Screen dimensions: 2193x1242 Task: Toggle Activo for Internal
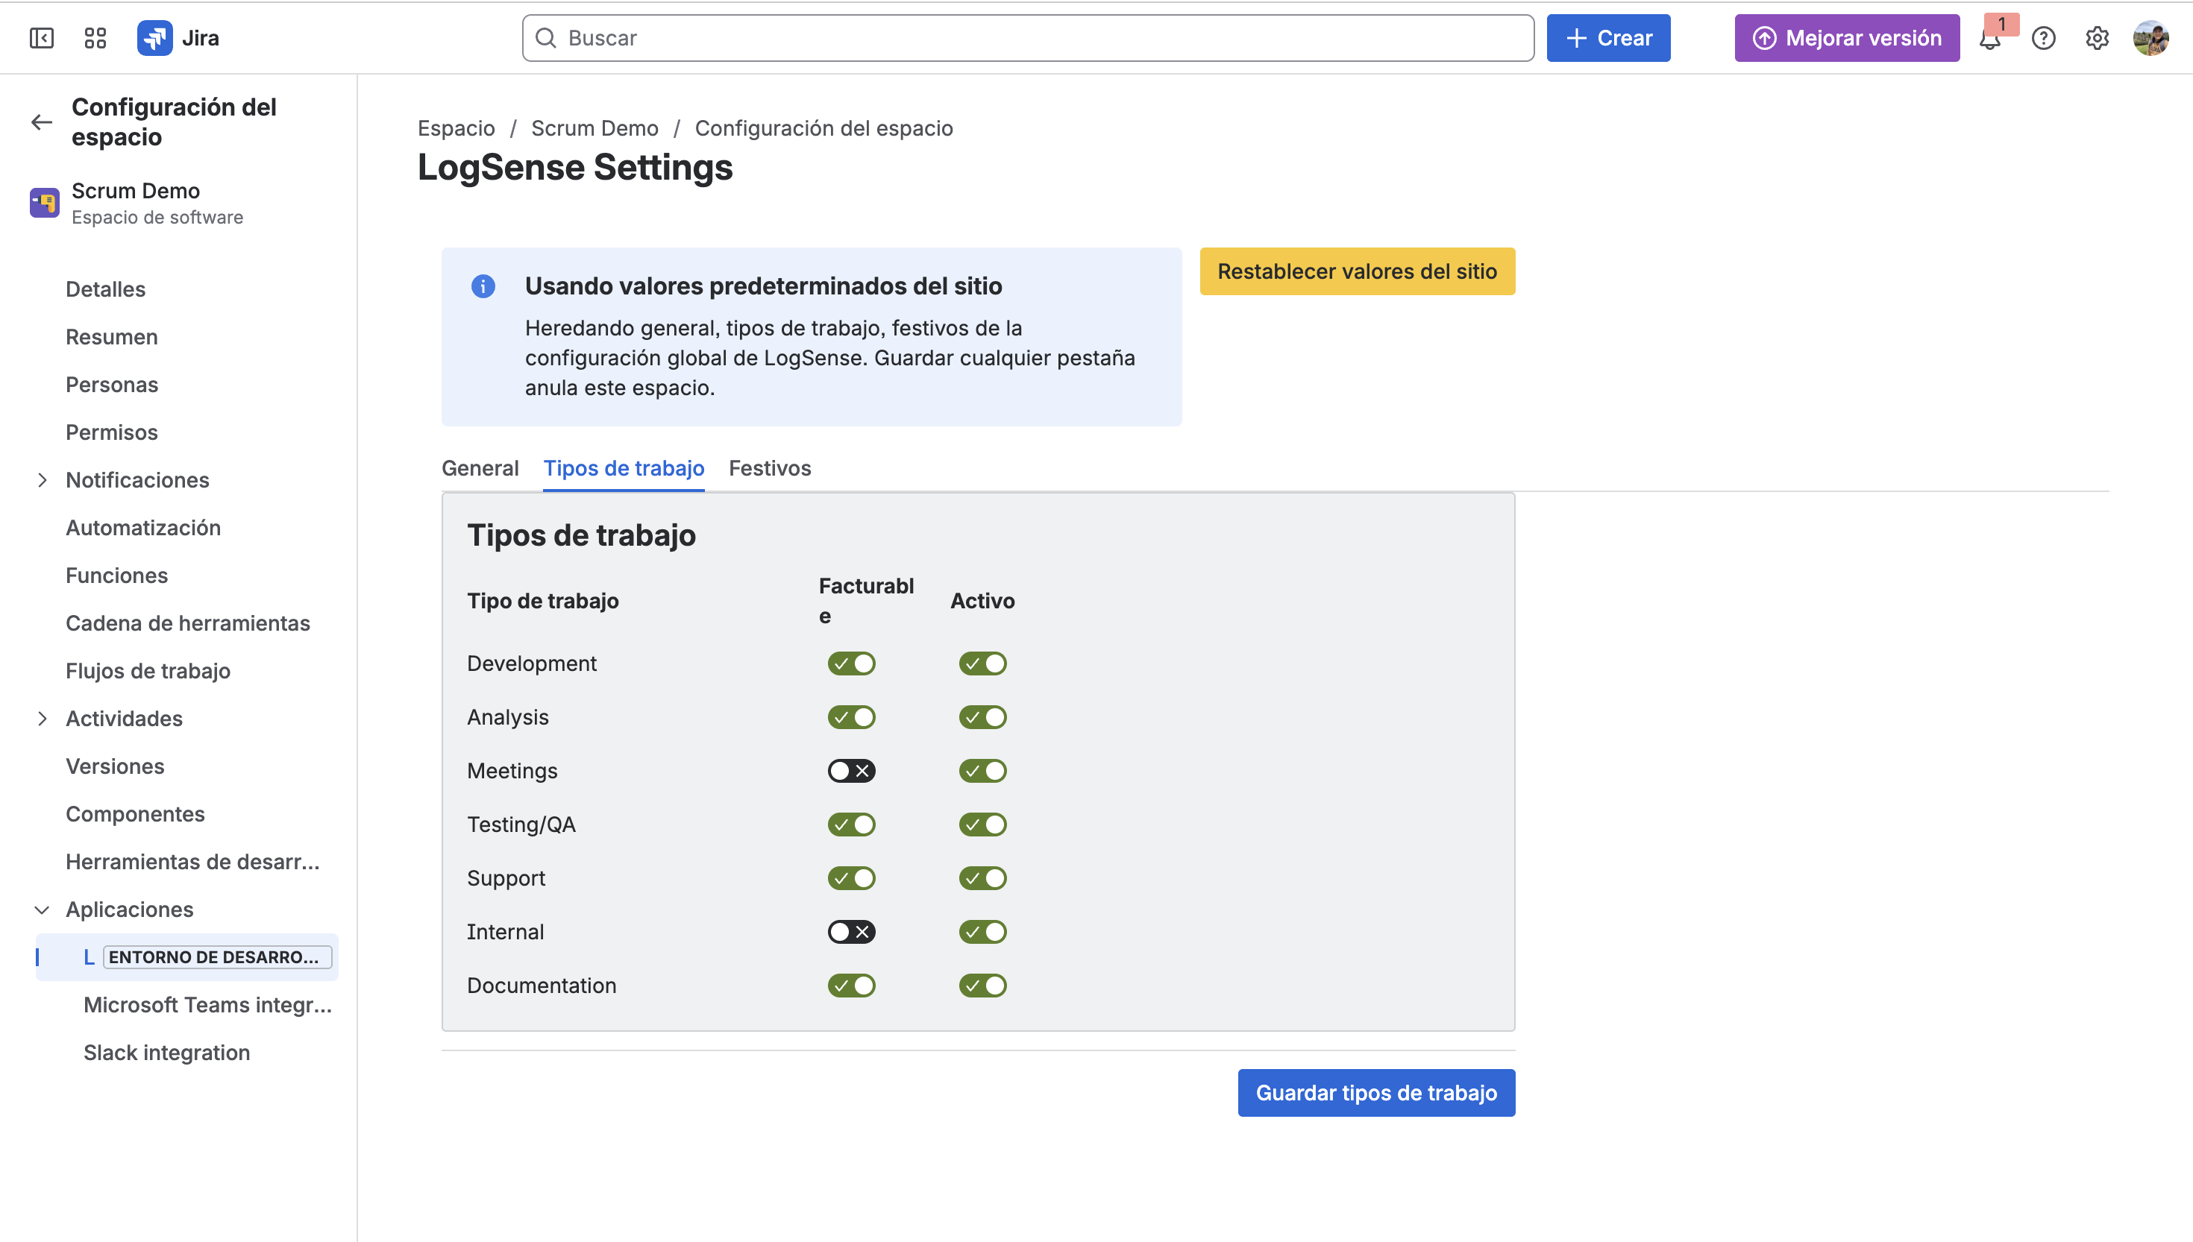[x=982, y=932]
